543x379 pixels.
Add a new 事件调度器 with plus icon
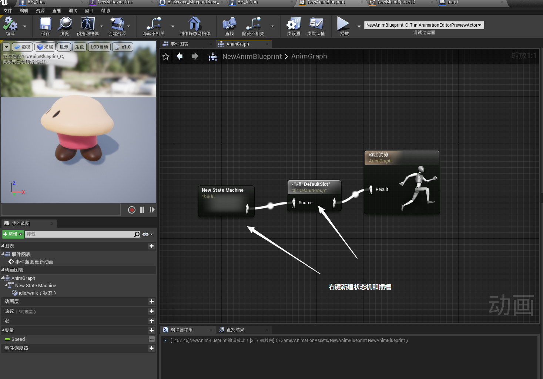[x=151, y=348]
